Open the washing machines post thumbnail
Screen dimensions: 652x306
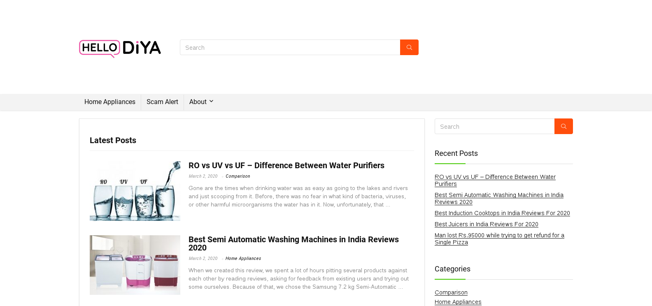(135, 265)
